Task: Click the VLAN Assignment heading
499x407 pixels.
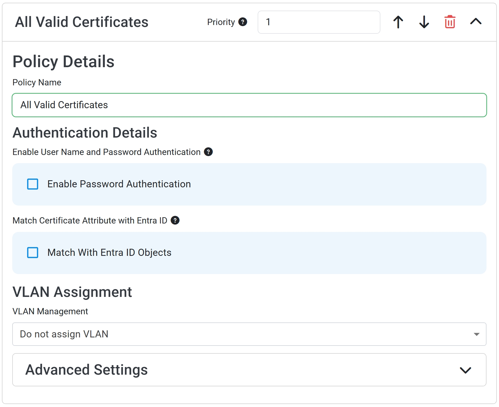Action: tap(72, 292)
